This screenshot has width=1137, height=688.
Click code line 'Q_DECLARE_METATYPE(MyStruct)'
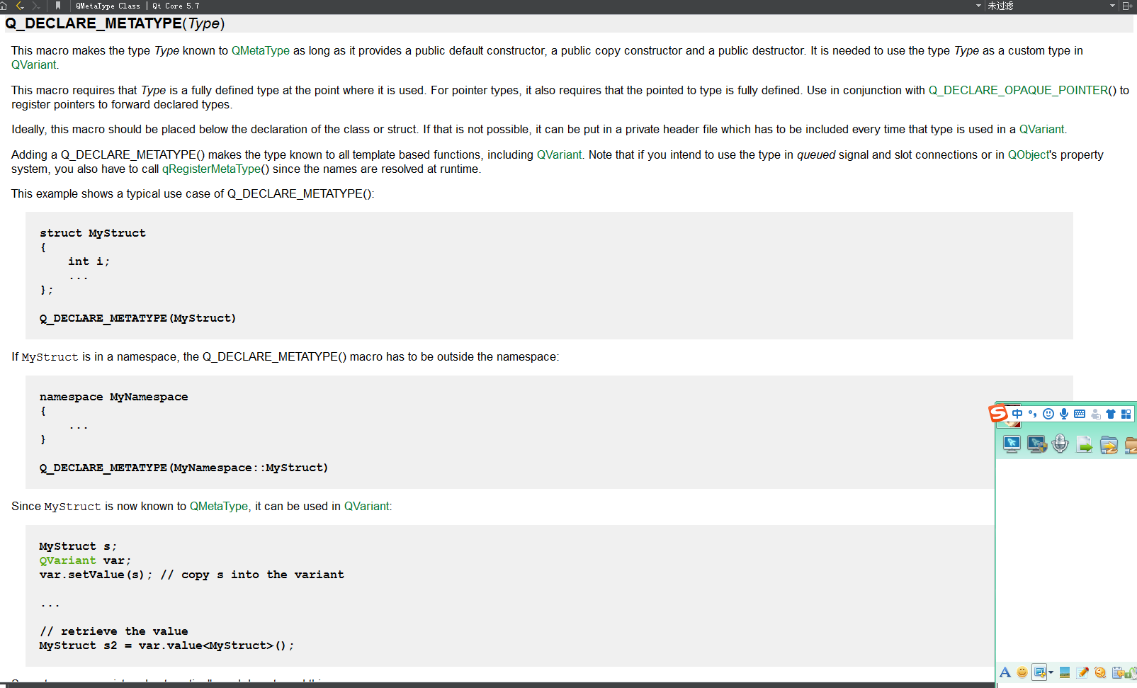click(138, 319)
